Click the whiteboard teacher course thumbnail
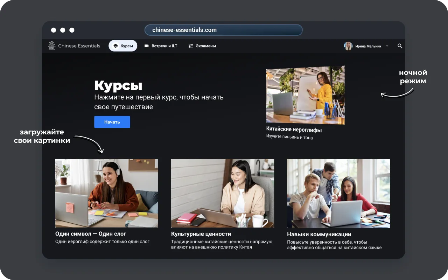 pyautogui.click(x=305, y=94)
